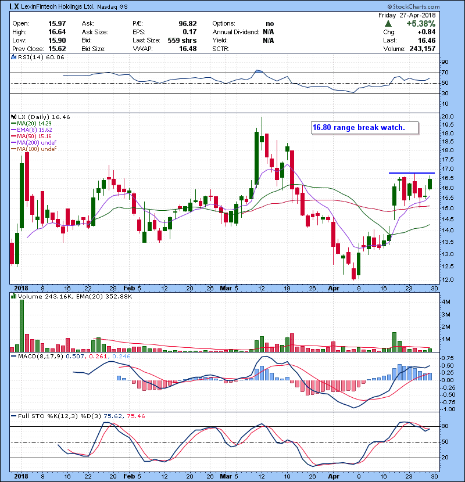Click the Open value 15.97
This screenshot has height=482, width=465.
coord(57,24)
